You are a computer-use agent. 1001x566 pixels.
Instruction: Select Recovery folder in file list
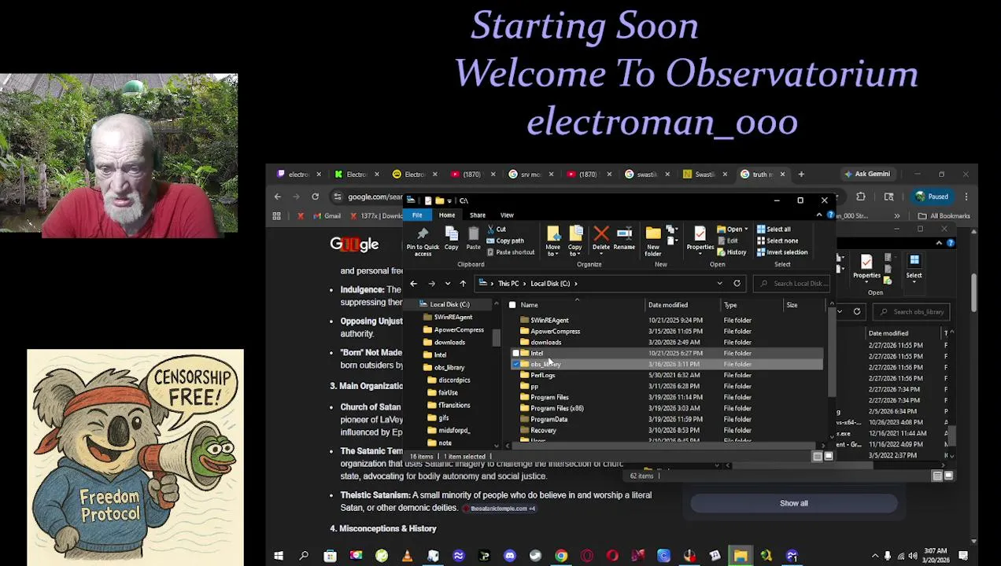543,431
